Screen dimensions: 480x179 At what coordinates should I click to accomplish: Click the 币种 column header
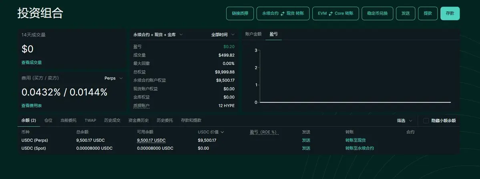(25, 132)
